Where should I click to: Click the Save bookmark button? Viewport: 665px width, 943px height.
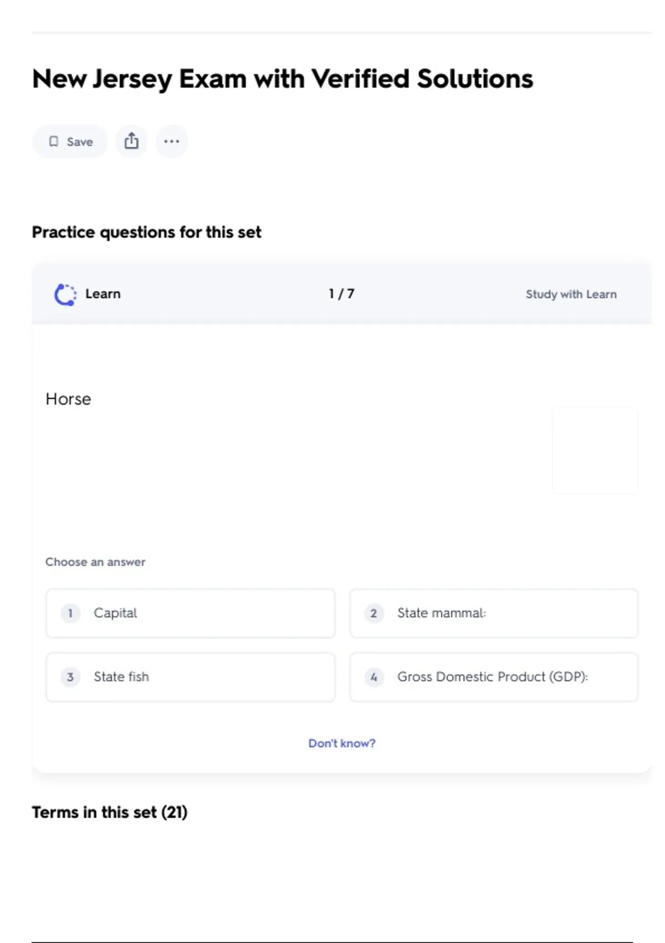pyautogui.click(x=70, y=141)
